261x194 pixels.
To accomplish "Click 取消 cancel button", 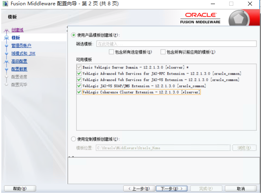I will [x=241, y=189].
